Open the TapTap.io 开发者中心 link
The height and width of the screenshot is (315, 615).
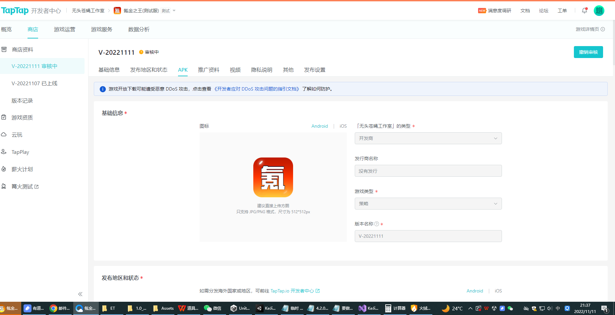pyautogui.click(x=295, y=291)
